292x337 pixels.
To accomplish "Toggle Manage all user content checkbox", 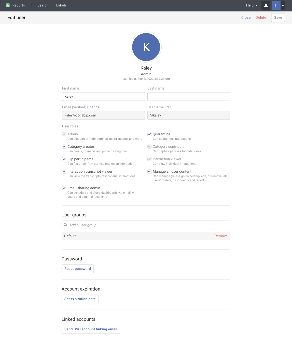I will coord(149,171).
